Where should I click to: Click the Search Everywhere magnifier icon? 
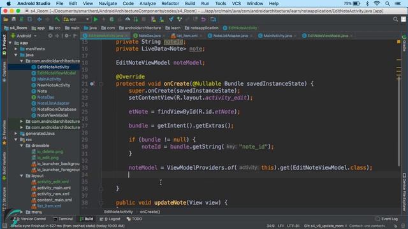point(395,20)
